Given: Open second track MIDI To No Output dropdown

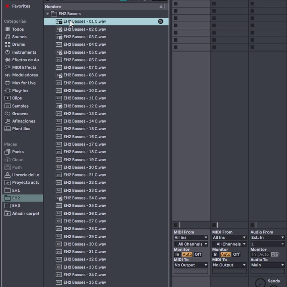Looking at the screenshot, I should [229, 265].
